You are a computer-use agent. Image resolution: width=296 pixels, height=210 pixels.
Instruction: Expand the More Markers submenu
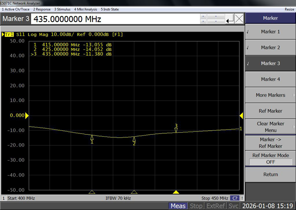coord(270,95)
